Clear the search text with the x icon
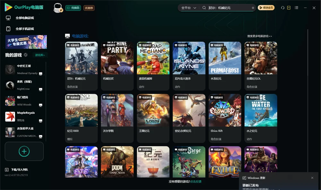321x190 pixels. coord(253,8)
